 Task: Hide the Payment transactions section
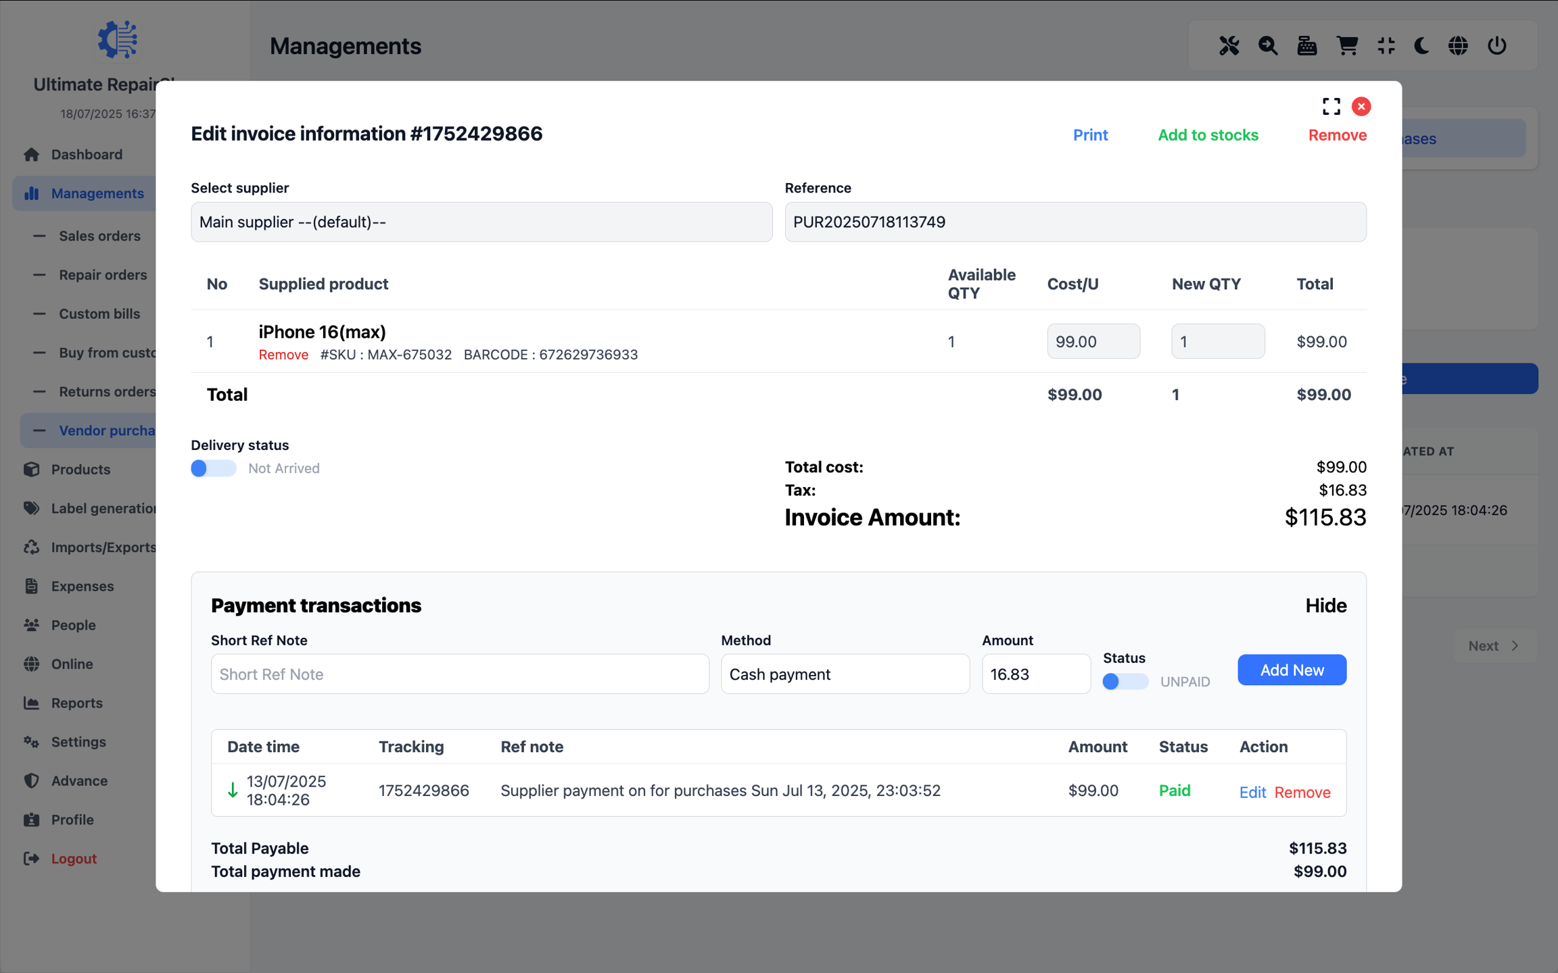point(1325,605)
